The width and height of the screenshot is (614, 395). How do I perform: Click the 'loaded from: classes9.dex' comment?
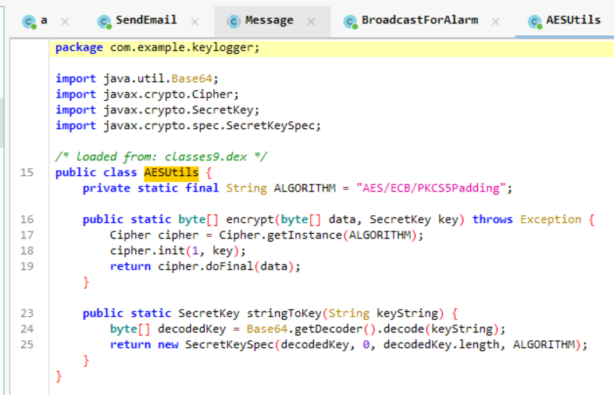(161, 157)
